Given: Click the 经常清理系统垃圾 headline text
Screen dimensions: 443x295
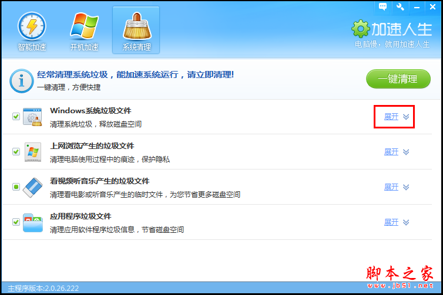Looking at the screenshot, I should (x=135, y=74).
